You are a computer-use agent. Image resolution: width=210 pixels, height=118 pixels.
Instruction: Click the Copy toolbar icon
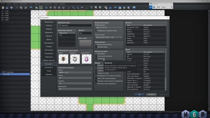click(21, 8)
